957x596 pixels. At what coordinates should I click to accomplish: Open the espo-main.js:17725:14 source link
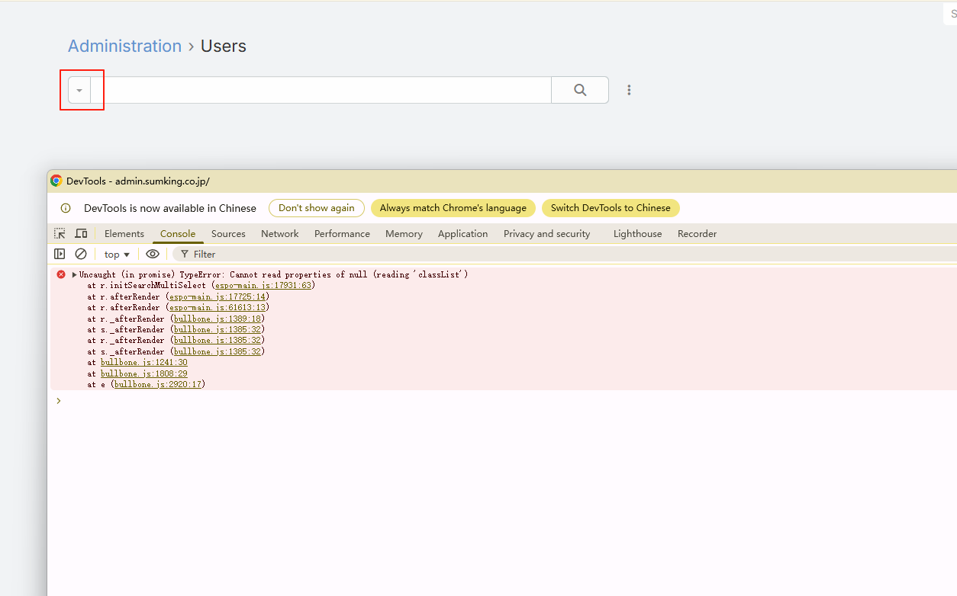pos(217,296)
